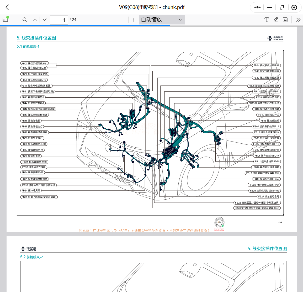Go to previous page with the up chevron

tap(35, 19)
